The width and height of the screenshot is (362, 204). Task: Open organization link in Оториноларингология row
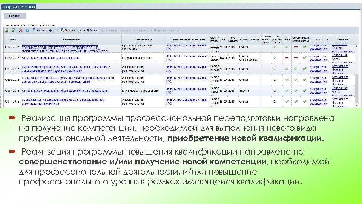pyautogui.click(x=186, y=58)
